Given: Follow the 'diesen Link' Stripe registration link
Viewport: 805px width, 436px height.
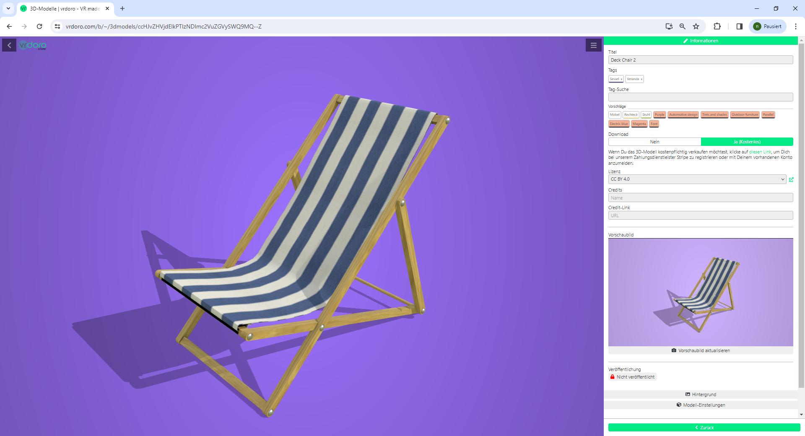Looking at the screenshot, I should click(x=760, y=152).
